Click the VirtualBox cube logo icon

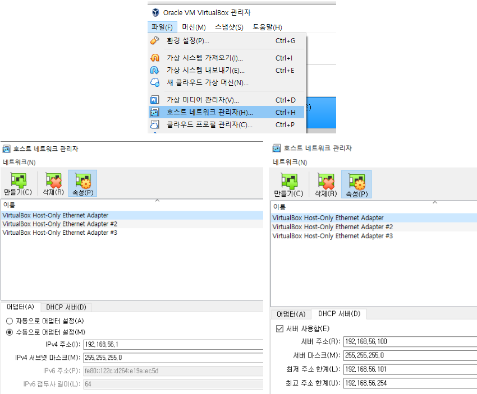tap(155, 12)
